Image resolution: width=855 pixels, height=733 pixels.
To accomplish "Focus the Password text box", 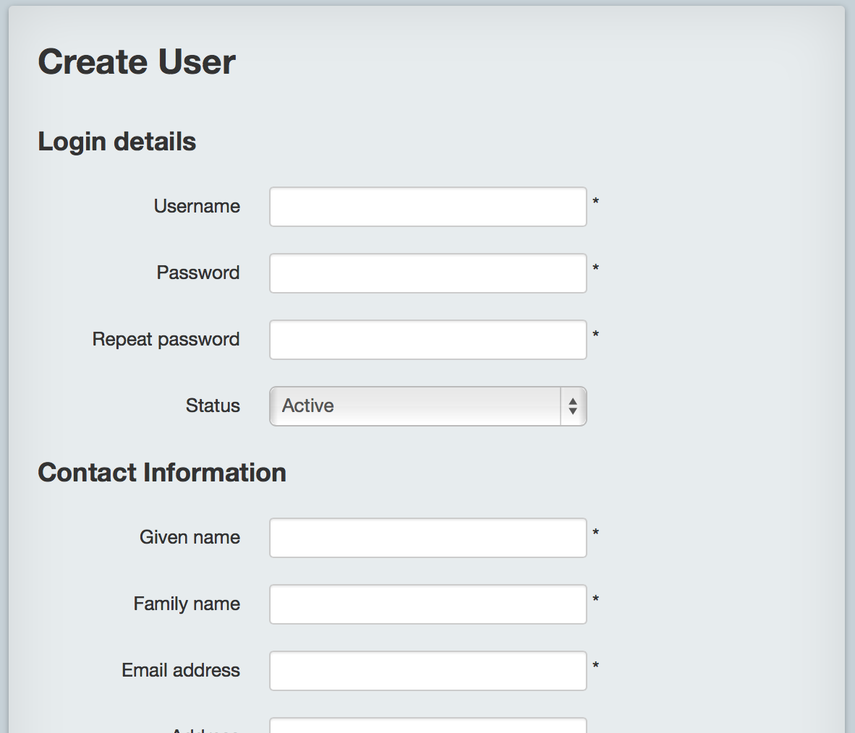I will (x=428, y=273).
